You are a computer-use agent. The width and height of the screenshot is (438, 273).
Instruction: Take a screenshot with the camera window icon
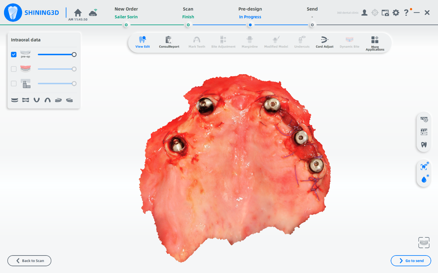coord(385,13)
